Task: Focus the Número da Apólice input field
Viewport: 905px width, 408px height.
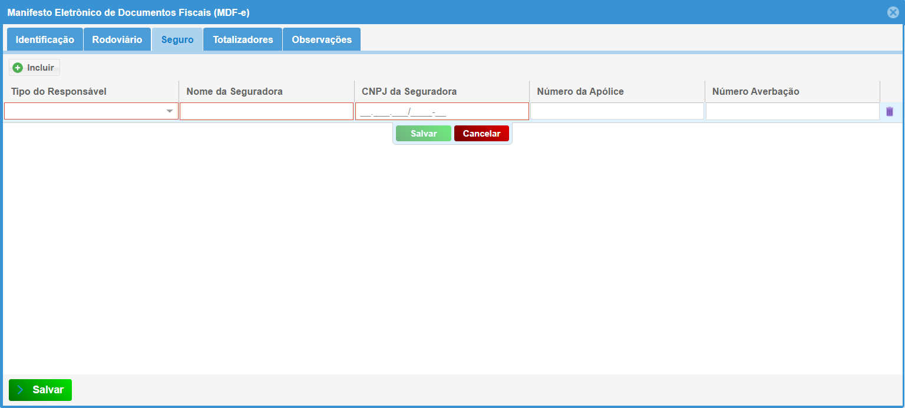Action: [617, 111]
